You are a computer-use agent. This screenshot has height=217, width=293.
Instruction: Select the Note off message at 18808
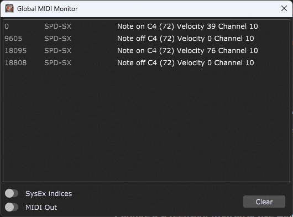[185, 63]
